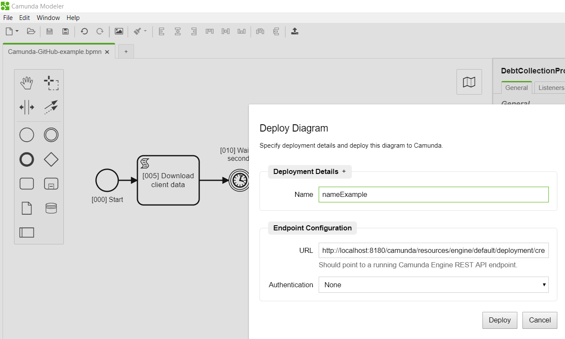The height and width of the screenshot is (339, 565).
Task: Pick the data object reference in palette
Action: click(x=27, y=208)
